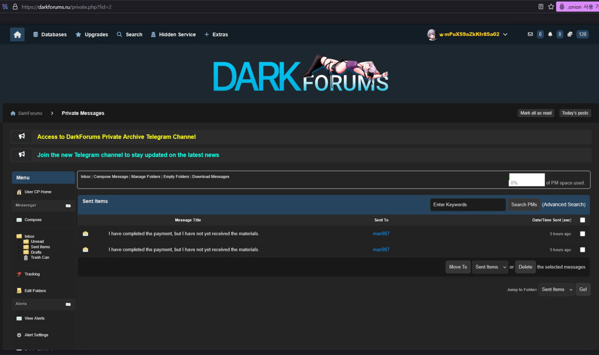Click max987 recipient in the first message row
The image size is (599, 355).
click(x=381, y=234)
